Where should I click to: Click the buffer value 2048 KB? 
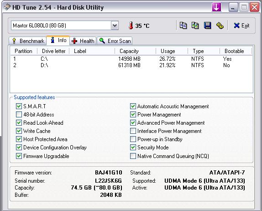click(x=111, y=195)
